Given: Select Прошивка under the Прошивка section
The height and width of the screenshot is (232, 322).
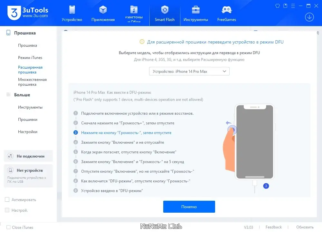Looking at the screenshot, I should coord(27,45).
